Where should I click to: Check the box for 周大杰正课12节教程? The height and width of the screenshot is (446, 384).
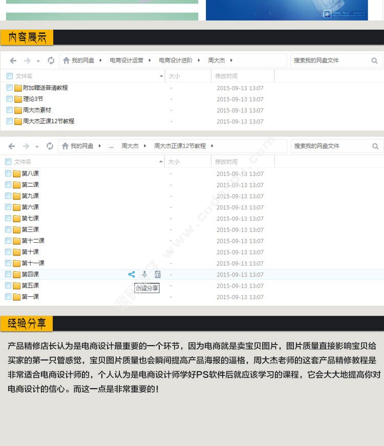(9, 121)
